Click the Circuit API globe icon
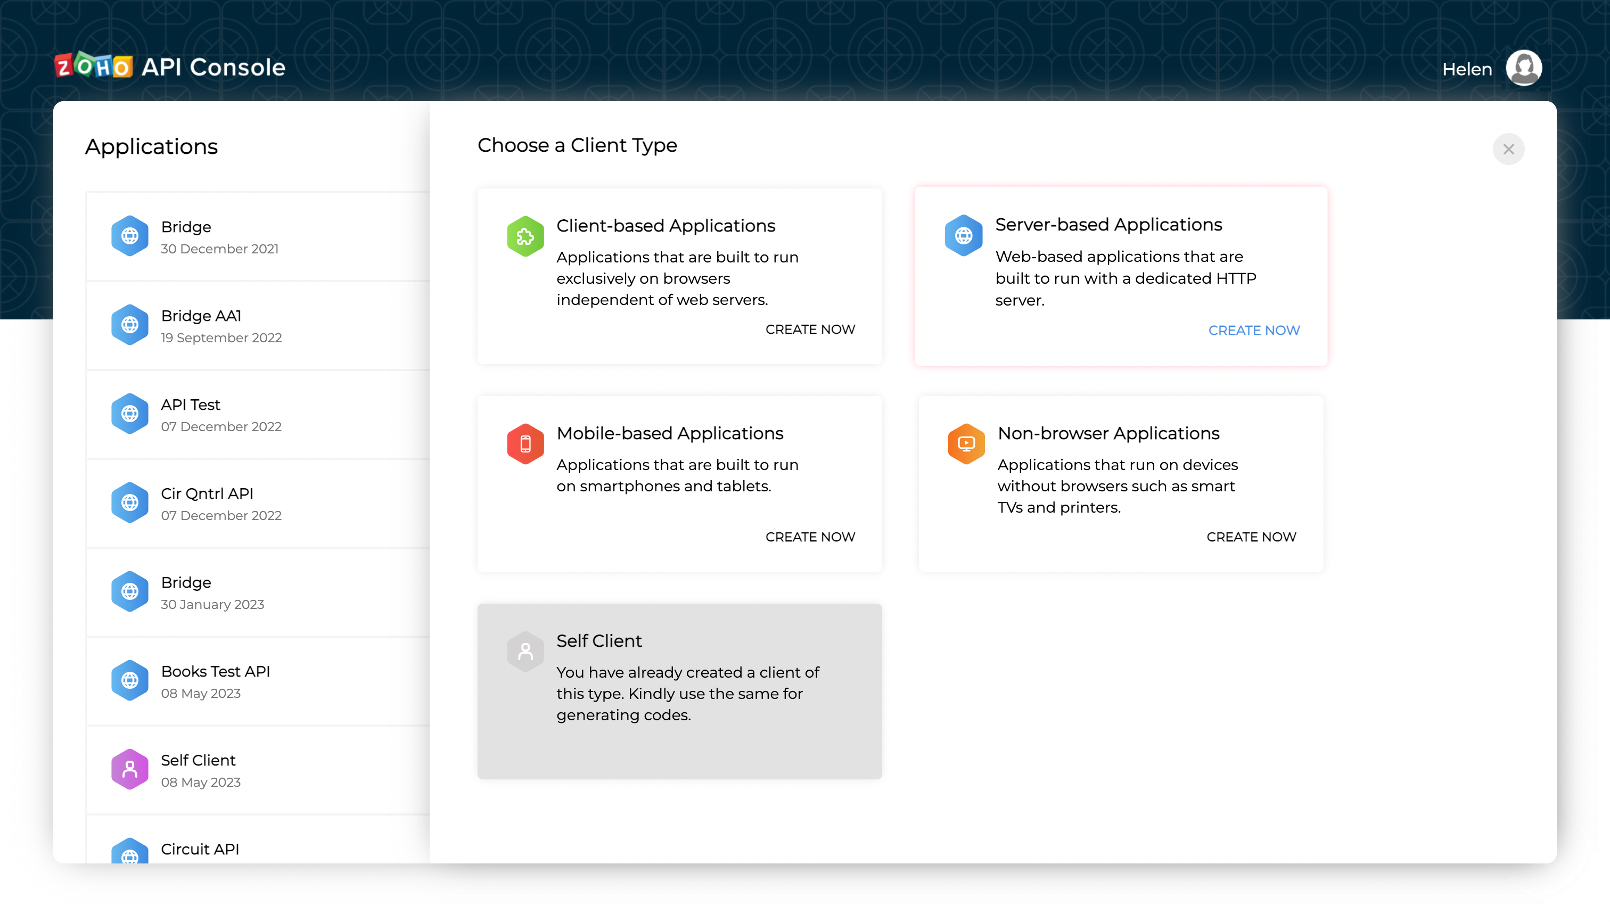The image size is (1610, 922). [x=130, y=851]
